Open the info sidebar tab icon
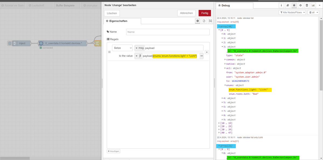323x160 pixels. pos(281,5)
